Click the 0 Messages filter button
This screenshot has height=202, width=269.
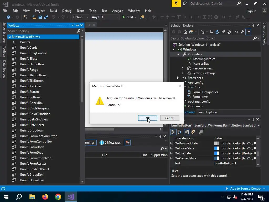click(110, 142)
